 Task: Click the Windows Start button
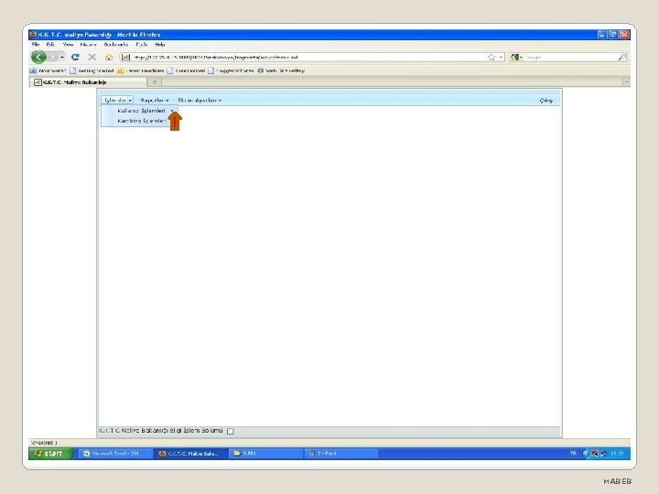click(51, 453)
